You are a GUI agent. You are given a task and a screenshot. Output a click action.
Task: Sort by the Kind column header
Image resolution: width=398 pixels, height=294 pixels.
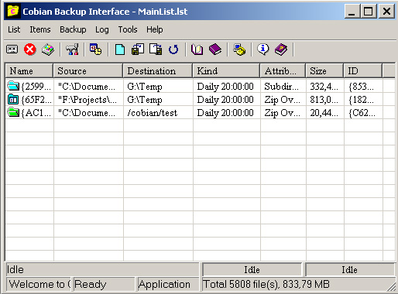[x=226, y=71]
